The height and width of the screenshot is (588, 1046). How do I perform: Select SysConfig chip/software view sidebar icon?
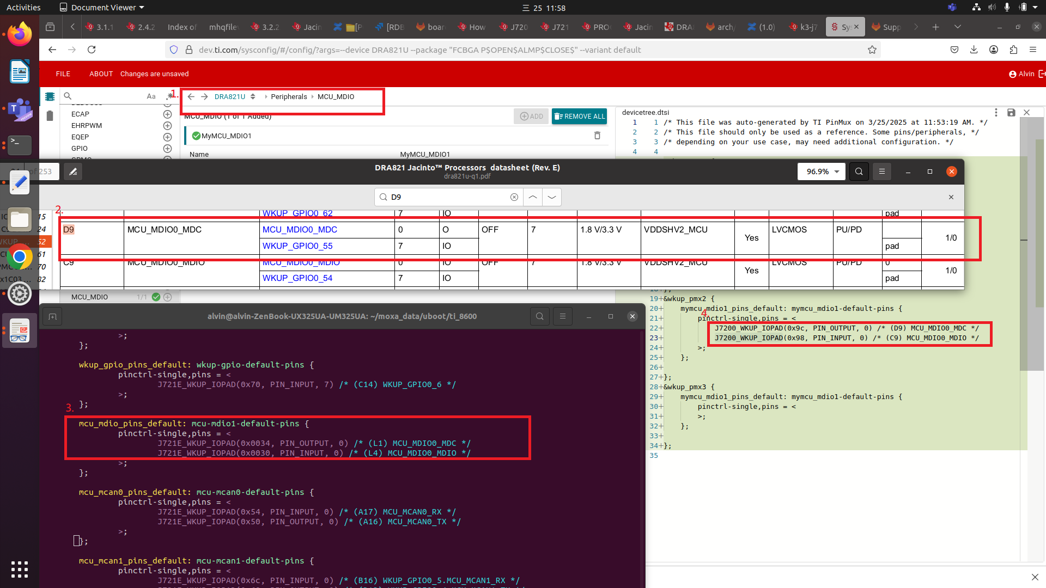pyautogui.click(x=50, y=96)
